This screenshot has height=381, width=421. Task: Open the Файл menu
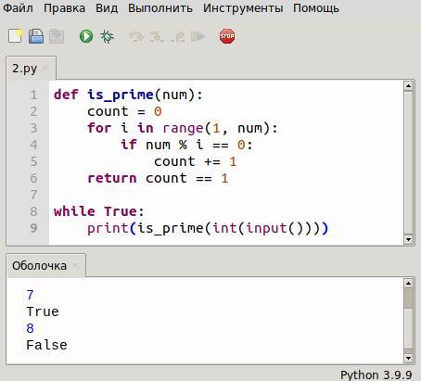[x=18, y=8]
